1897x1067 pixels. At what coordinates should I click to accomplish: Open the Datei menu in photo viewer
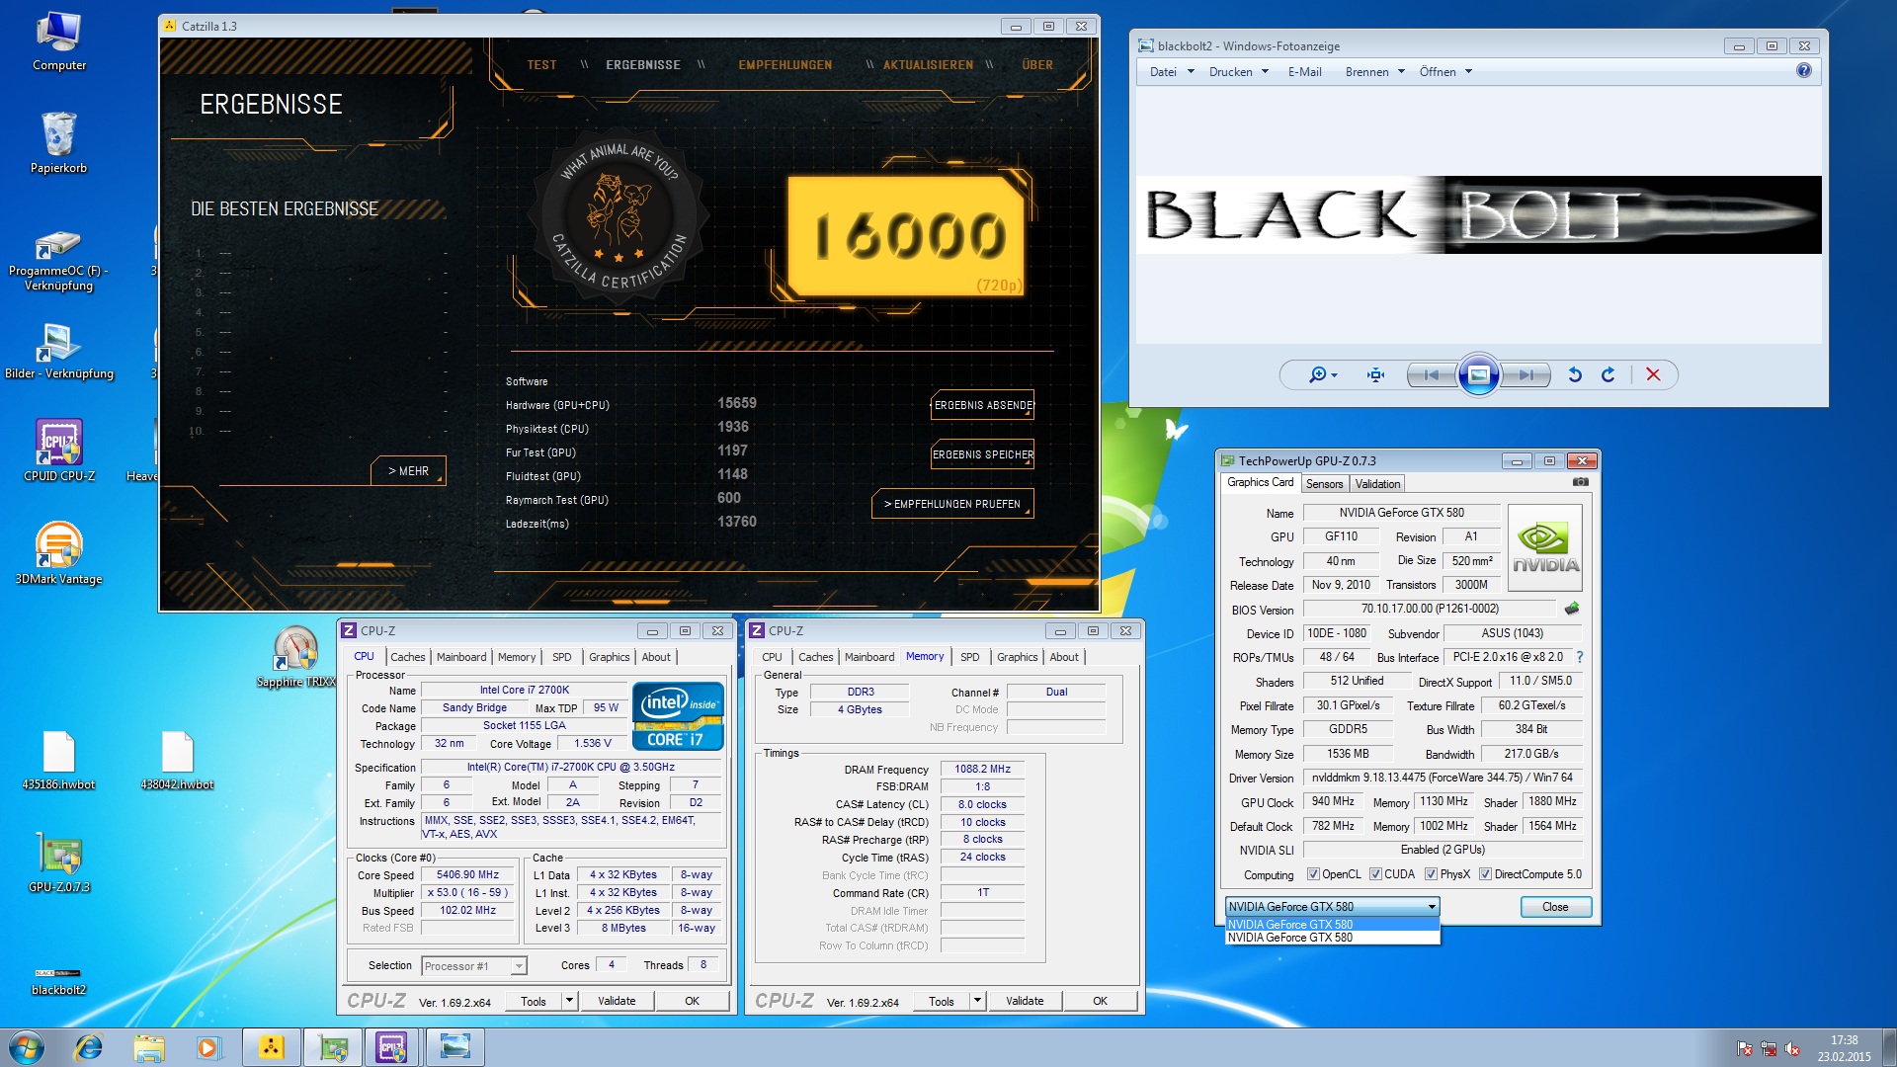click(1172, 71)
